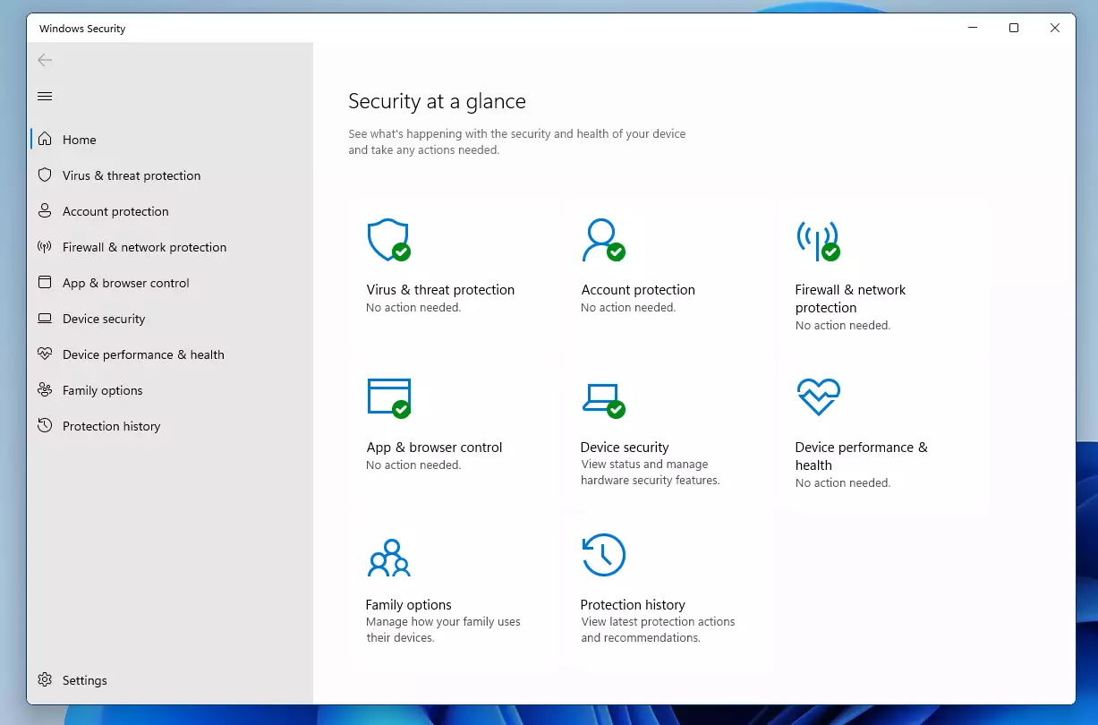Viewport: 1098px width, 725px height.
Task: Click 'No action needed.' under Virus & threat protection
Action: click(x=413, y=308)
